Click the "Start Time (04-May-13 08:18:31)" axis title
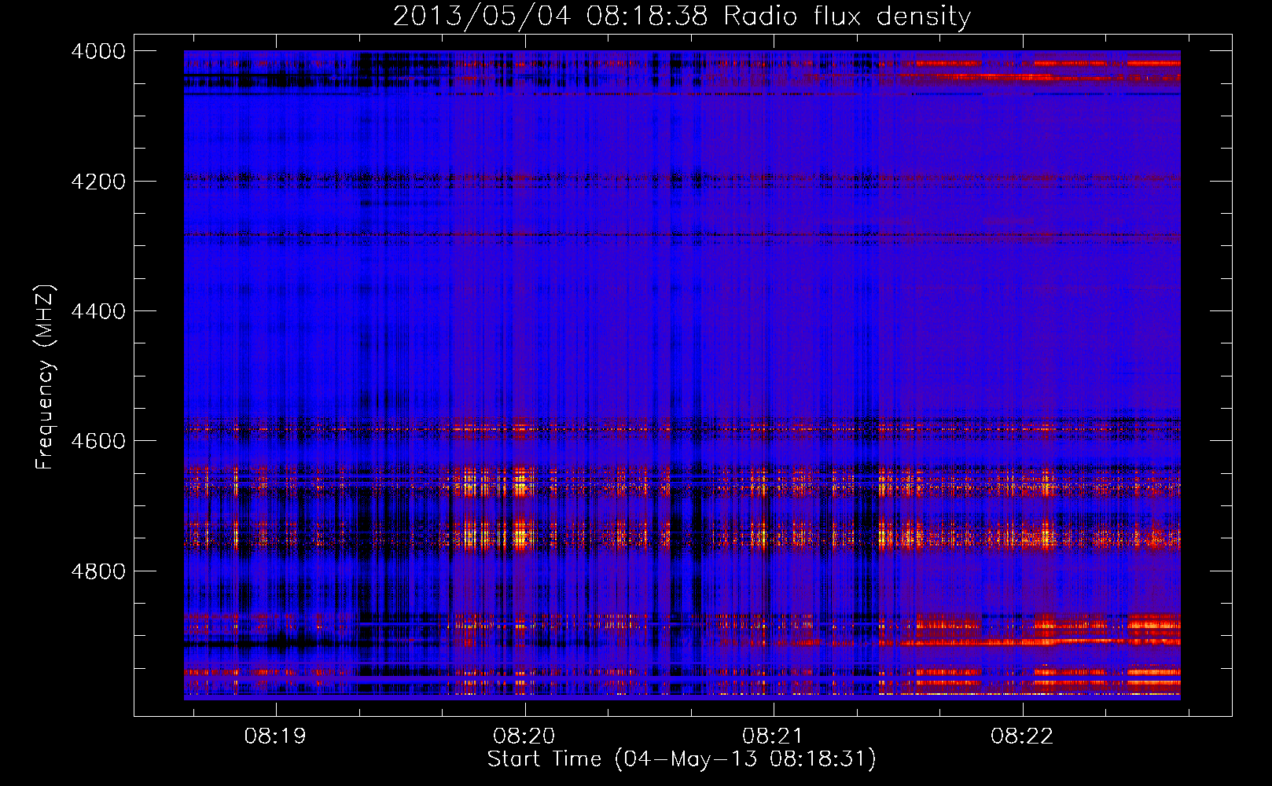The image size is (1272, 786). click(x=682, y=759)
